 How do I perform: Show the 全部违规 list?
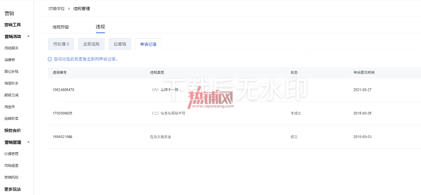click(x=91, y=44)
